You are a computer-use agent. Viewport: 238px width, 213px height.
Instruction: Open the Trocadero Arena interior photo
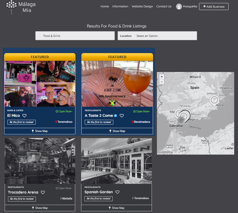click(40, 161)
